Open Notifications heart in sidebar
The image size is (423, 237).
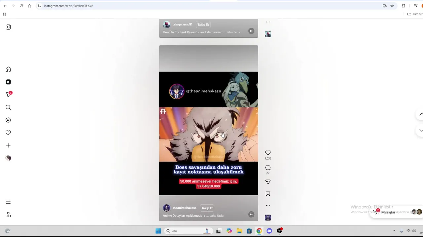point(8,133)
